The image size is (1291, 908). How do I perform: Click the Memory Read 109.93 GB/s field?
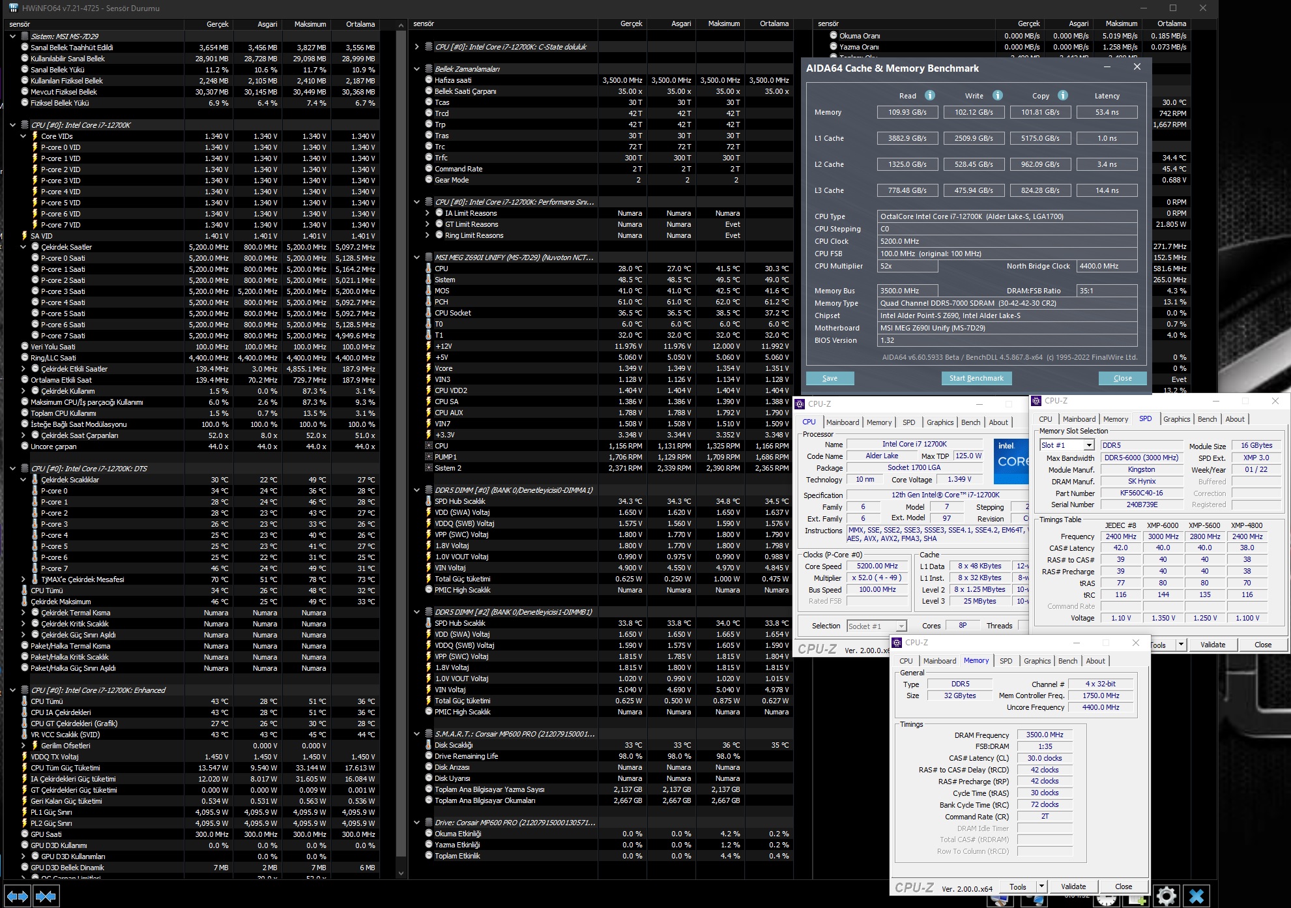coord(907,112)
